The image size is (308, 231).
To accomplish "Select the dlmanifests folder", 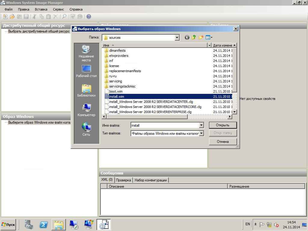I will click(x=117, y=51).
